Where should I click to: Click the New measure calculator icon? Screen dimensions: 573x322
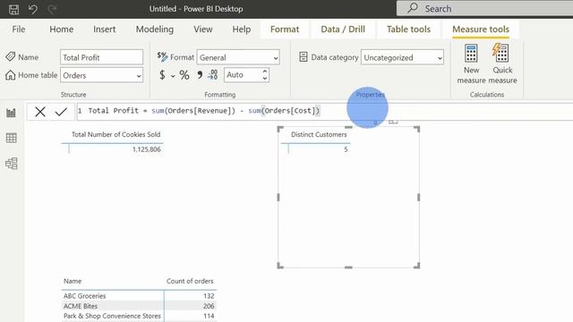click(x=471, y=54)
